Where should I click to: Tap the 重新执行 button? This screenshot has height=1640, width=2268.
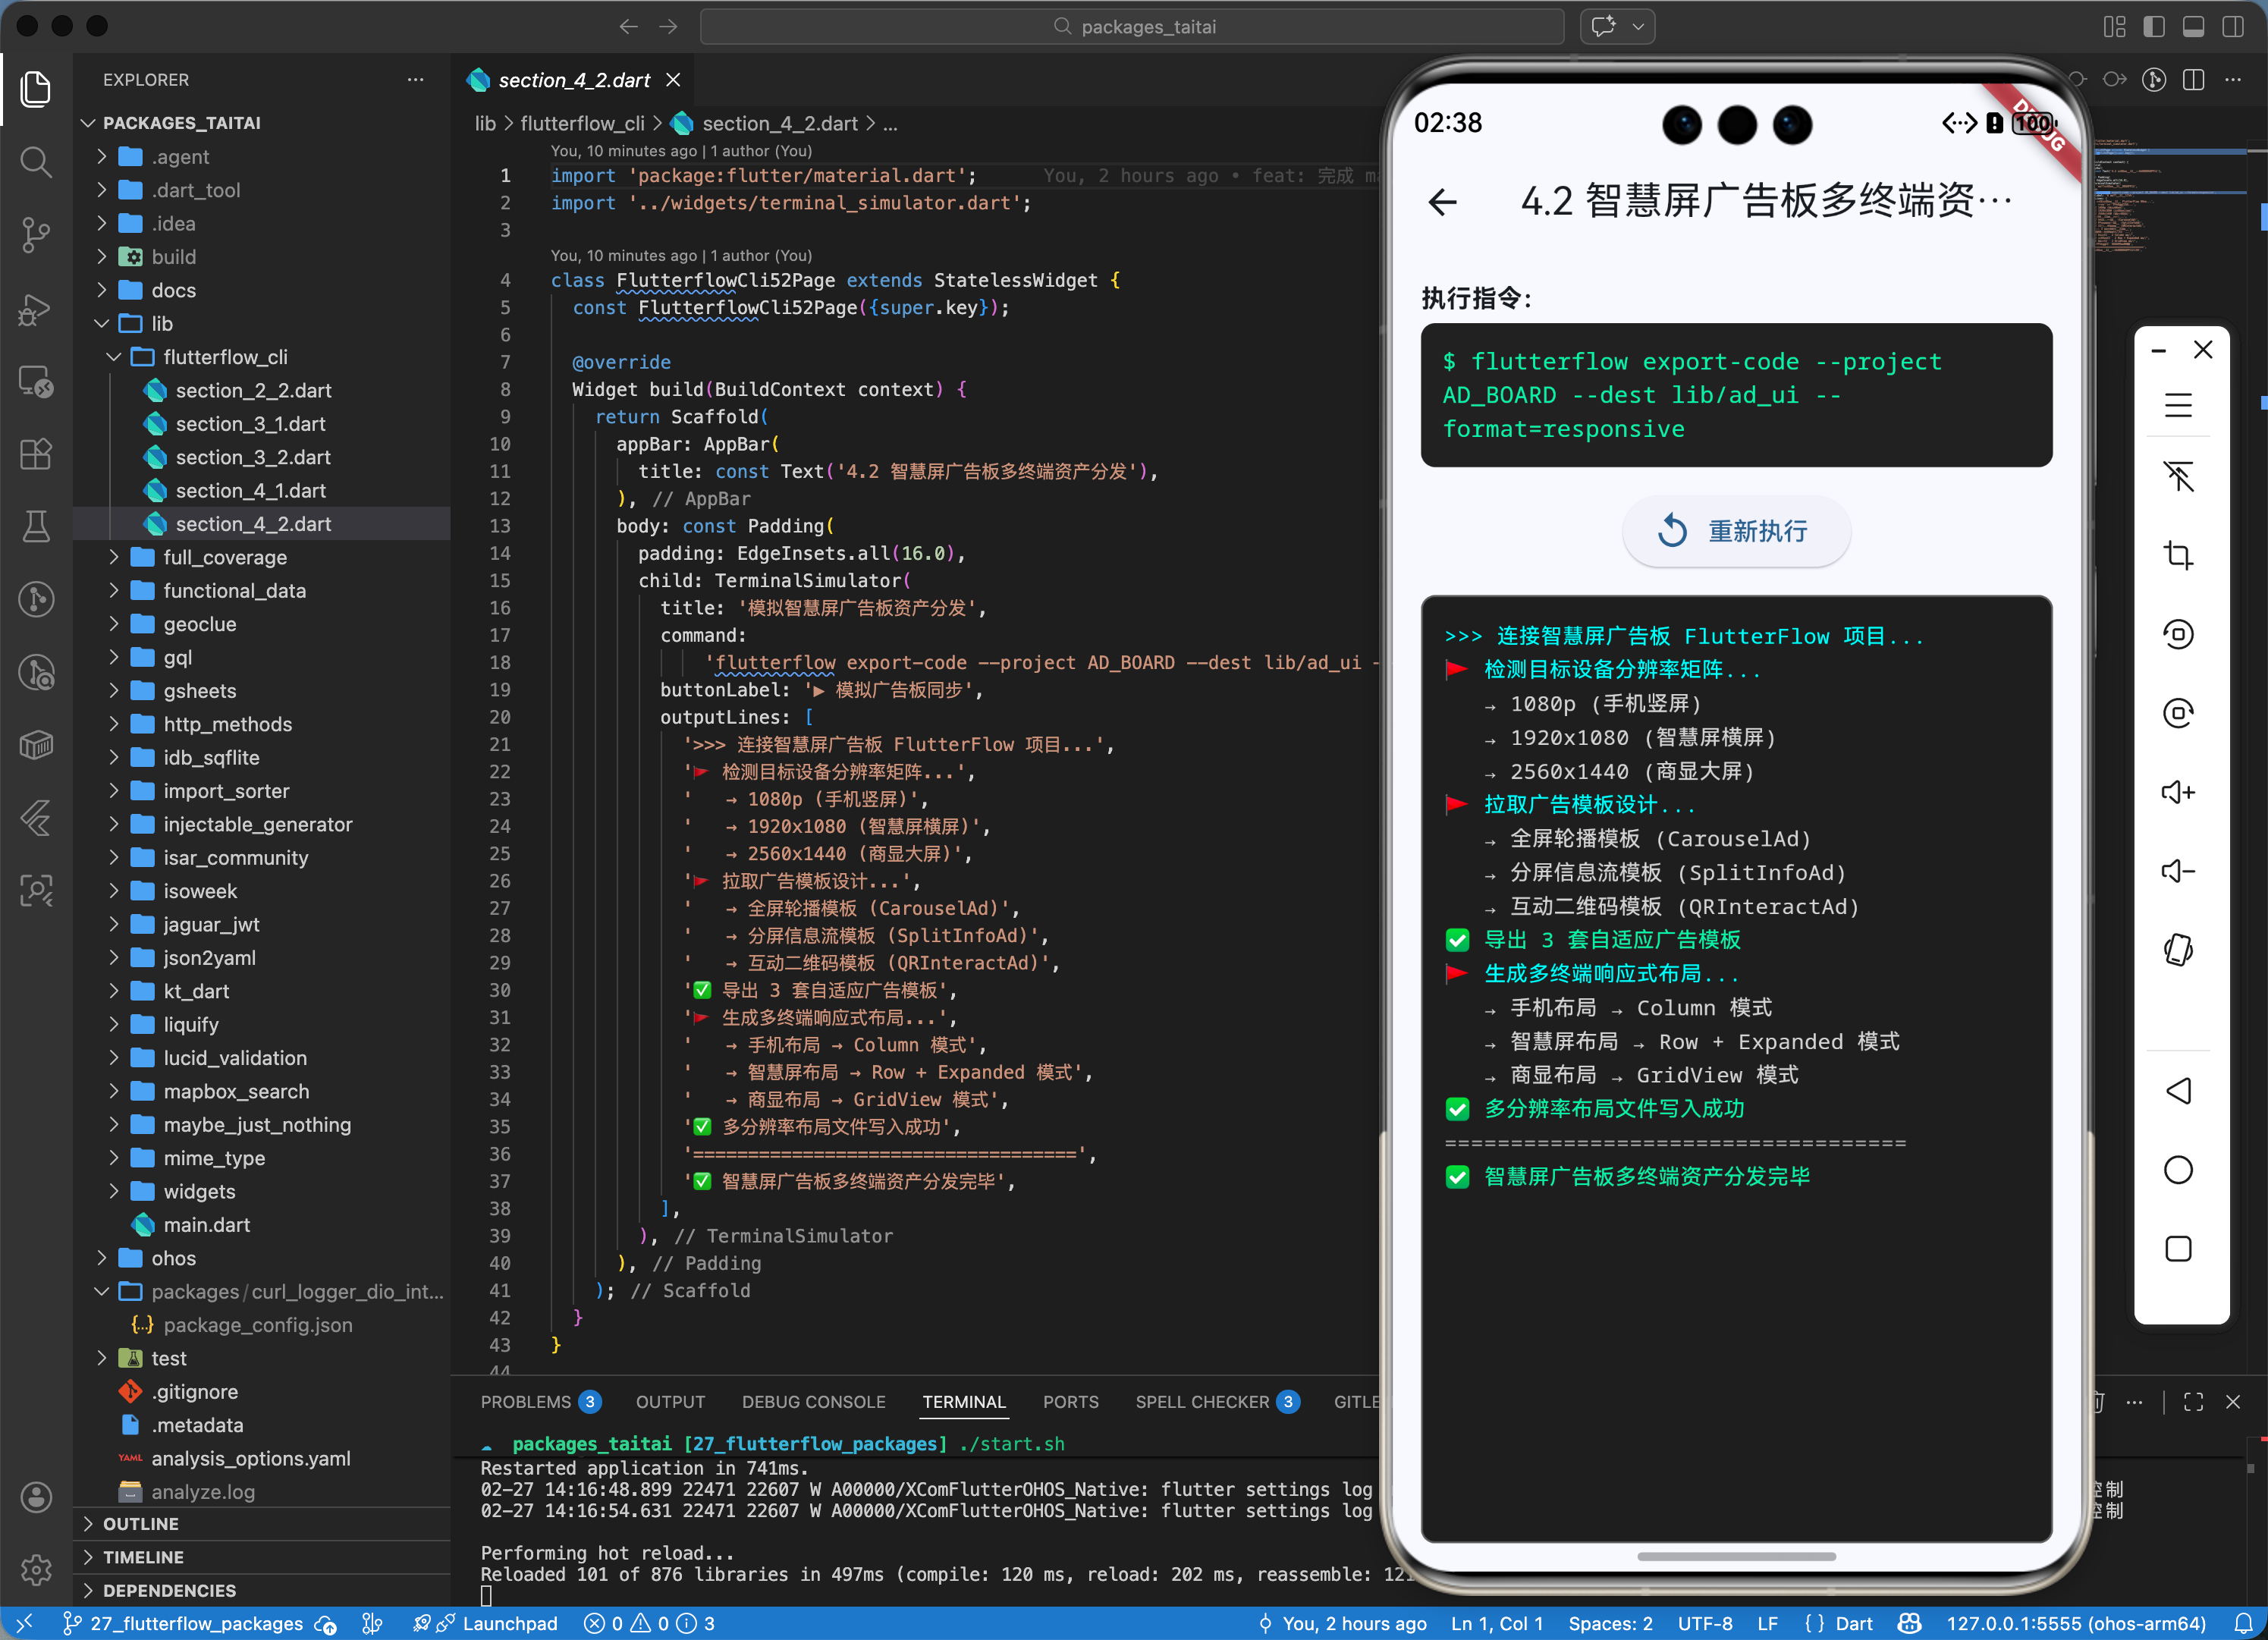pyautogui.click(x=1736, y=531)
